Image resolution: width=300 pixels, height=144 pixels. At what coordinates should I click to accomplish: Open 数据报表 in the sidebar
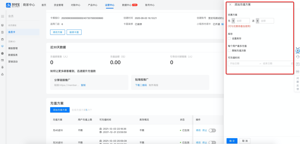click(13, 55)
